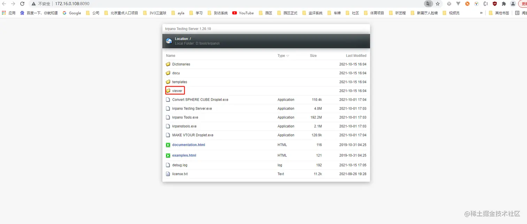The height and width of the screenshot is (224, 527).
Task: Open the 体育项目 bookmark folder
Action: (x=374, y=13)
